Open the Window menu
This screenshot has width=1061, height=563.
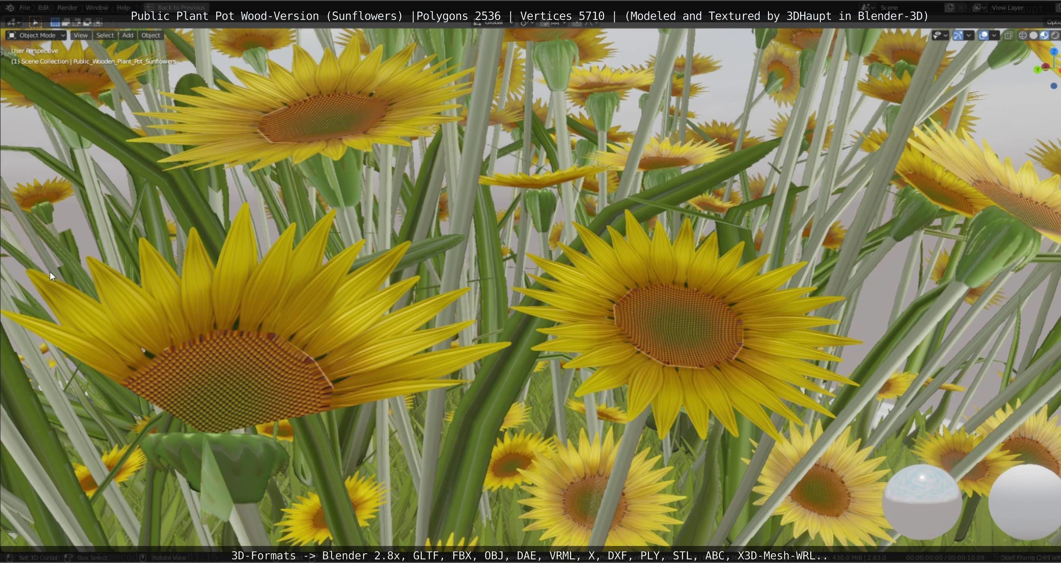click(97, 7)
